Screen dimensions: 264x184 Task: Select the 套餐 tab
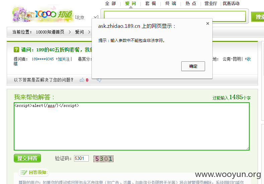[x=151, y=3]
